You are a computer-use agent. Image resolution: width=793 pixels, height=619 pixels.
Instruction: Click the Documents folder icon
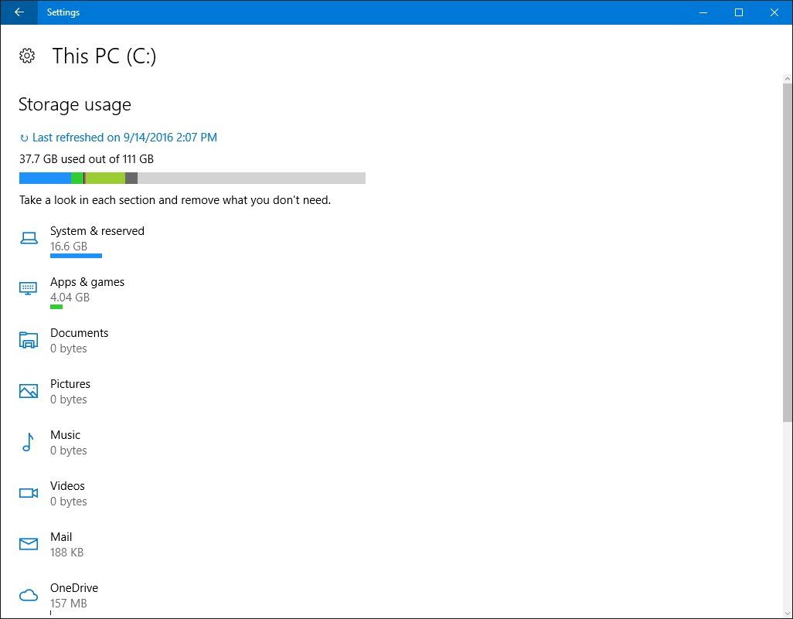28,339
